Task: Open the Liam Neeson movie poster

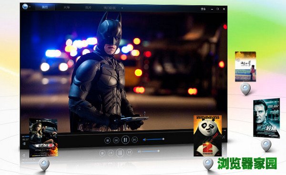Action: [x=266, y=118]
